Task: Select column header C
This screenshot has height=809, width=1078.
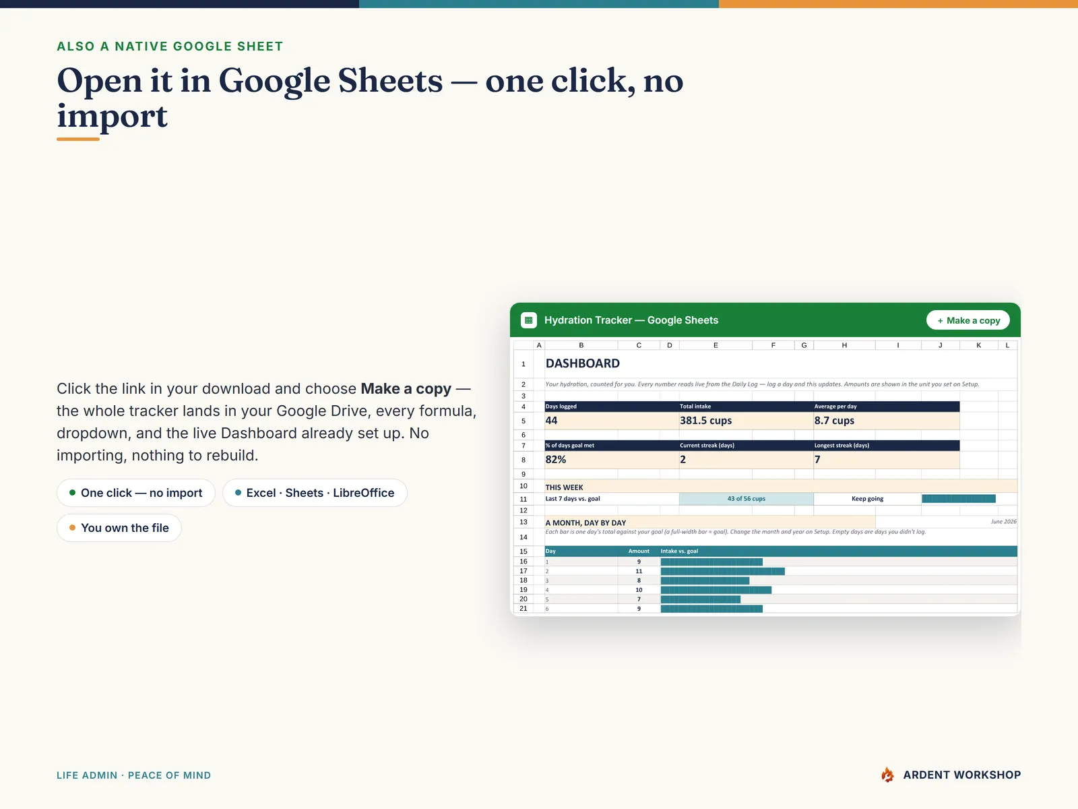Action: click(639, 345)
